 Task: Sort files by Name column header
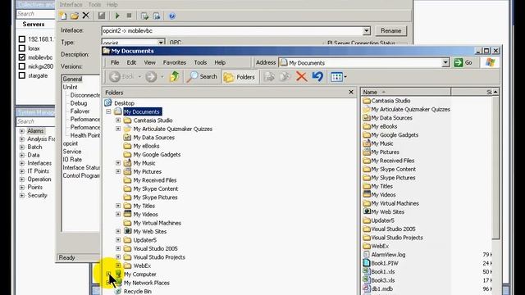click(406, 92)
